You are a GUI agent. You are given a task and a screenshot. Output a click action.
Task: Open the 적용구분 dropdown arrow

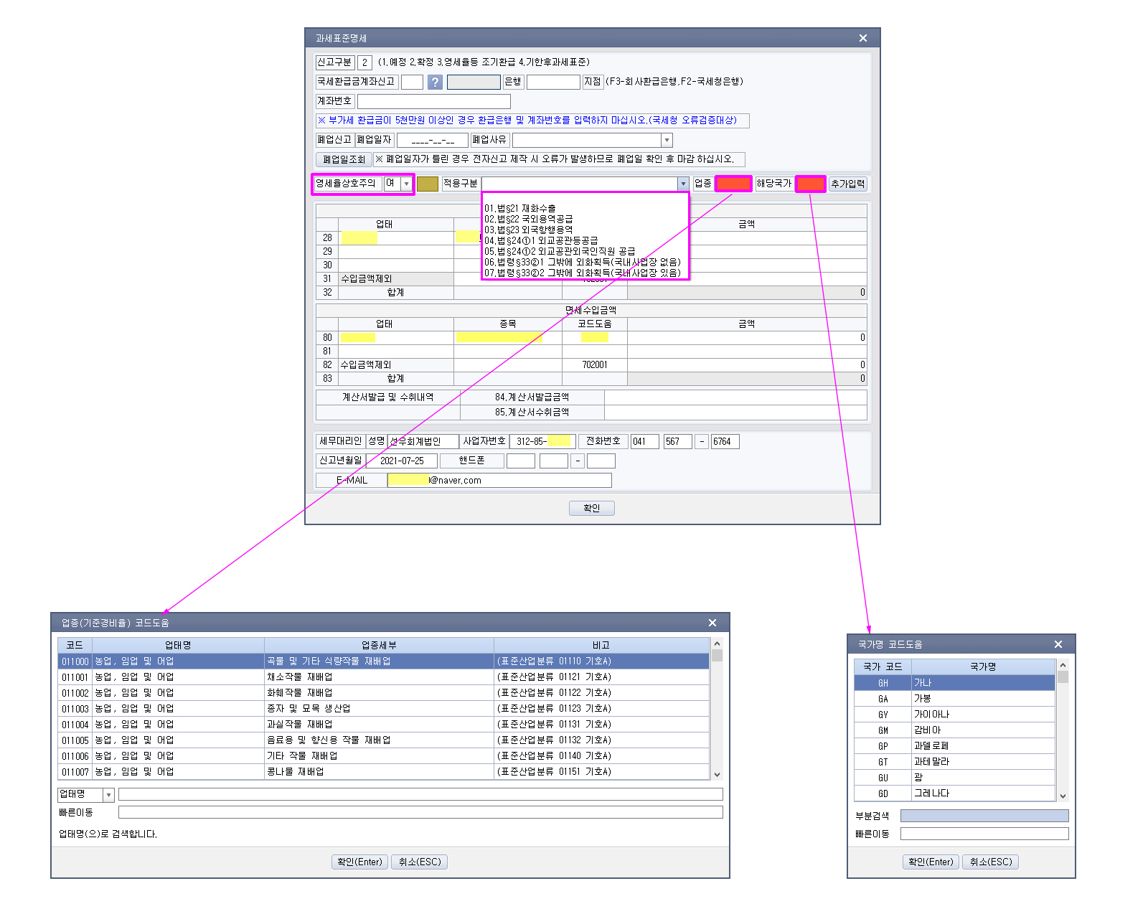pyautogui.click(x=683, y=184)
